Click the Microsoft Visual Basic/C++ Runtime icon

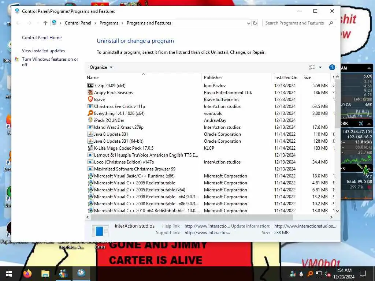pyautogui.click(x=90, y=176)
